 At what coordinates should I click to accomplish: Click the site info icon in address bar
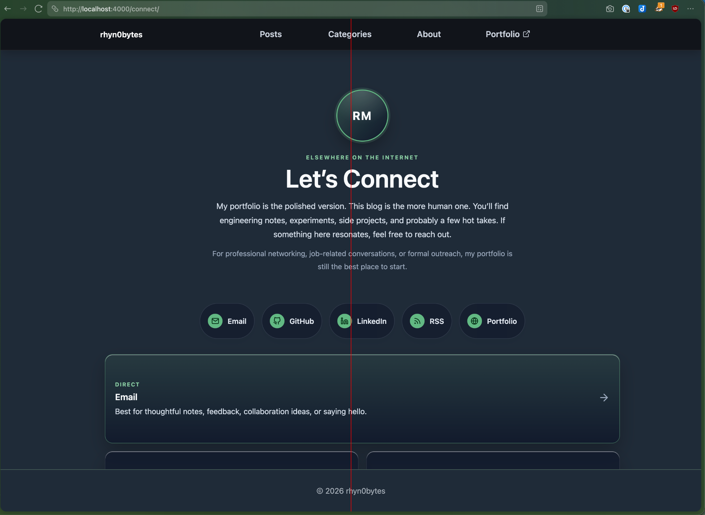[x=55, y=9]
